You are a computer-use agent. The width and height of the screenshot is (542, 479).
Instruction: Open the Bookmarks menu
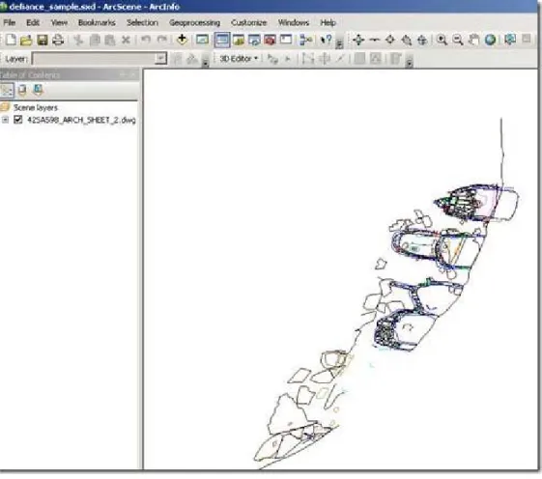pyautogui.click(x=97, y=23)
